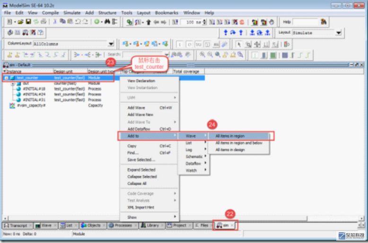This screenshot has height=243, width=368.
Task: Choose 'Collapse All' in context menu
Action: [149, 183]
